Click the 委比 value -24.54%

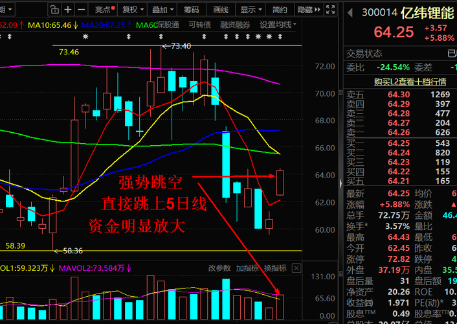pos(393,67)
